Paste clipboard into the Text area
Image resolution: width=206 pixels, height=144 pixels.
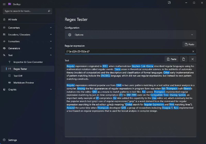(171, 59)
